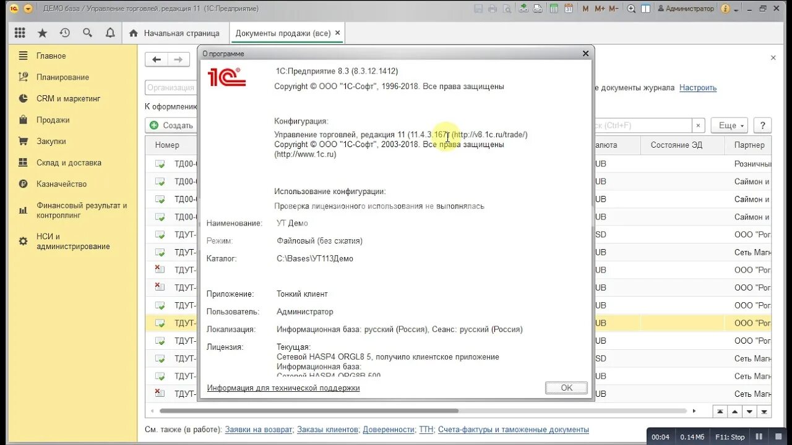Image resolution: width=792 pixels, height=445 pixels.
Task: Open the Заказы клиентов link
Action: [327, 430]
